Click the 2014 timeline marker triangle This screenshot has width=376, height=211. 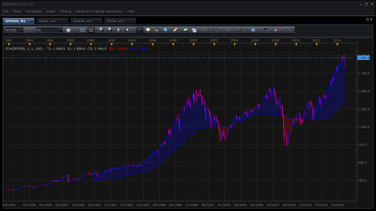point(337,44)
